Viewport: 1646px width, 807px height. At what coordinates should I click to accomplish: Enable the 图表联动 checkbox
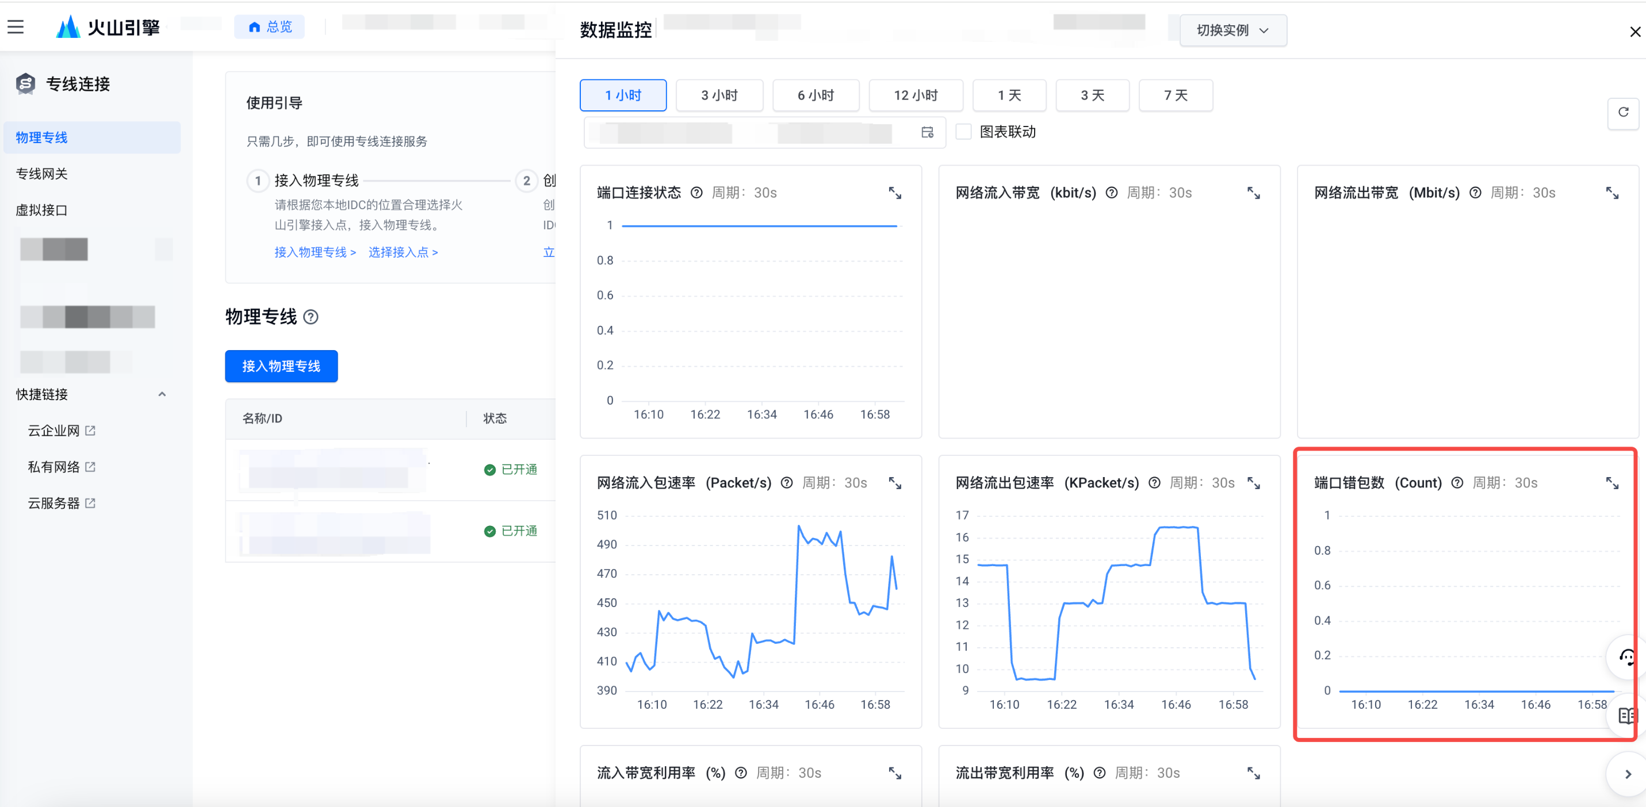[x=963, y=132]
